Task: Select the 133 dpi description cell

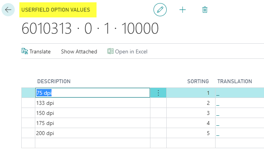Action: [x=93, y=103]
